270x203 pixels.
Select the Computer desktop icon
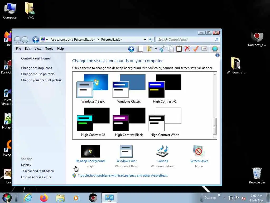point(10,11)
